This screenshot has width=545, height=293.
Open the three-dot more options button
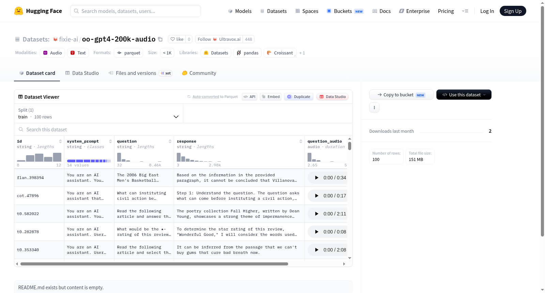click(374, 108)
